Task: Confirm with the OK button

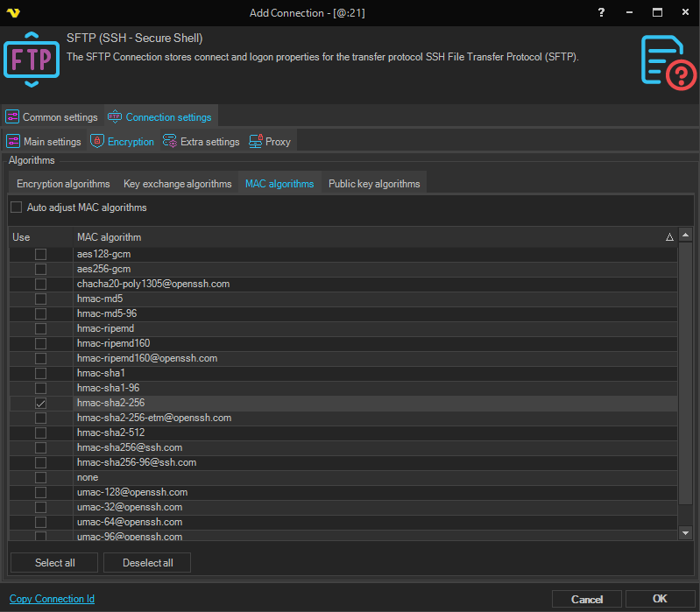Action: pos(660,599)
